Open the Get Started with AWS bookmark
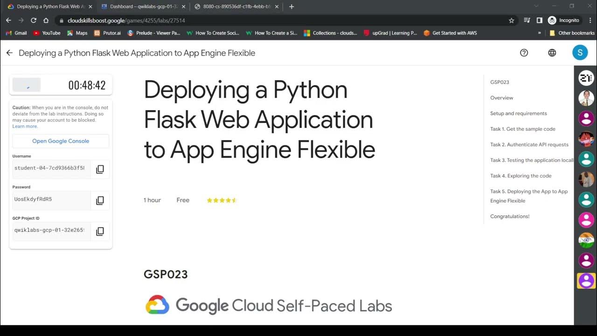The width and height of the screenshot is (597, 336). click(450, 33)
